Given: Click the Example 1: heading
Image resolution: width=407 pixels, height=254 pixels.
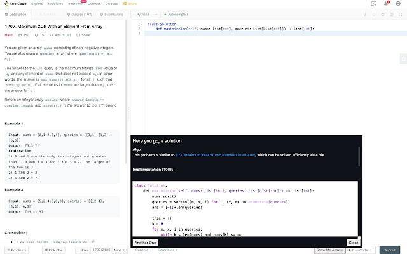Looking at the screenshot, I should 15,123.
